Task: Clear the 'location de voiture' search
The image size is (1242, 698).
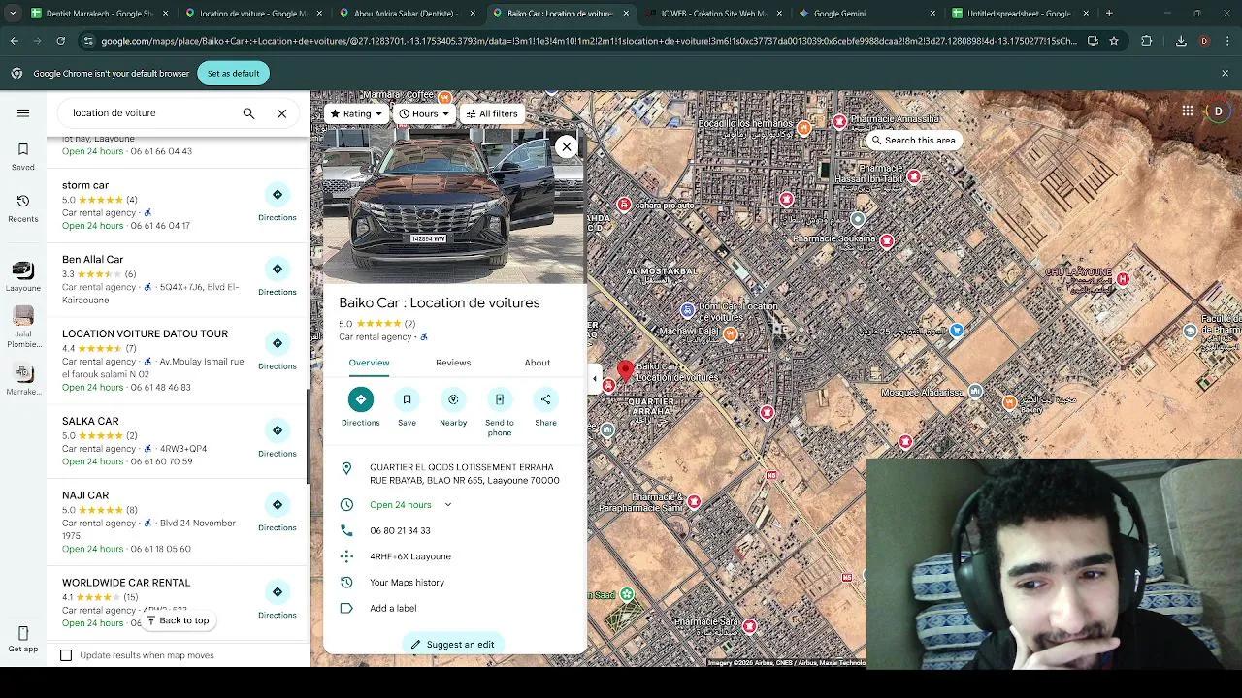Action: pyautogui.click(x=281, y=113)
